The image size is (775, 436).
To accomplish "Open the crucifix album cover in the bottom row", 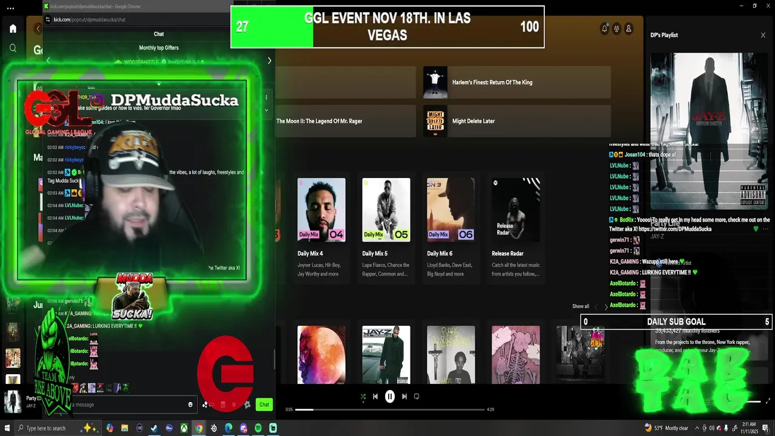I will [451, 355].
